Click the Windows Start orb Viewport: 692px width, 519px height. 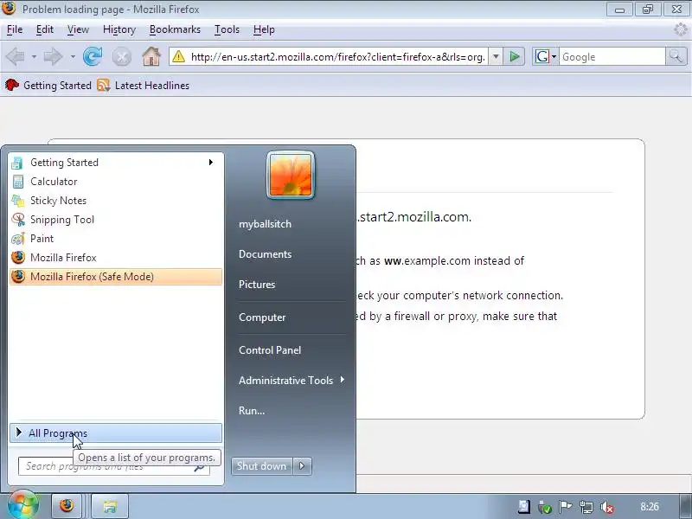(23, 505)
